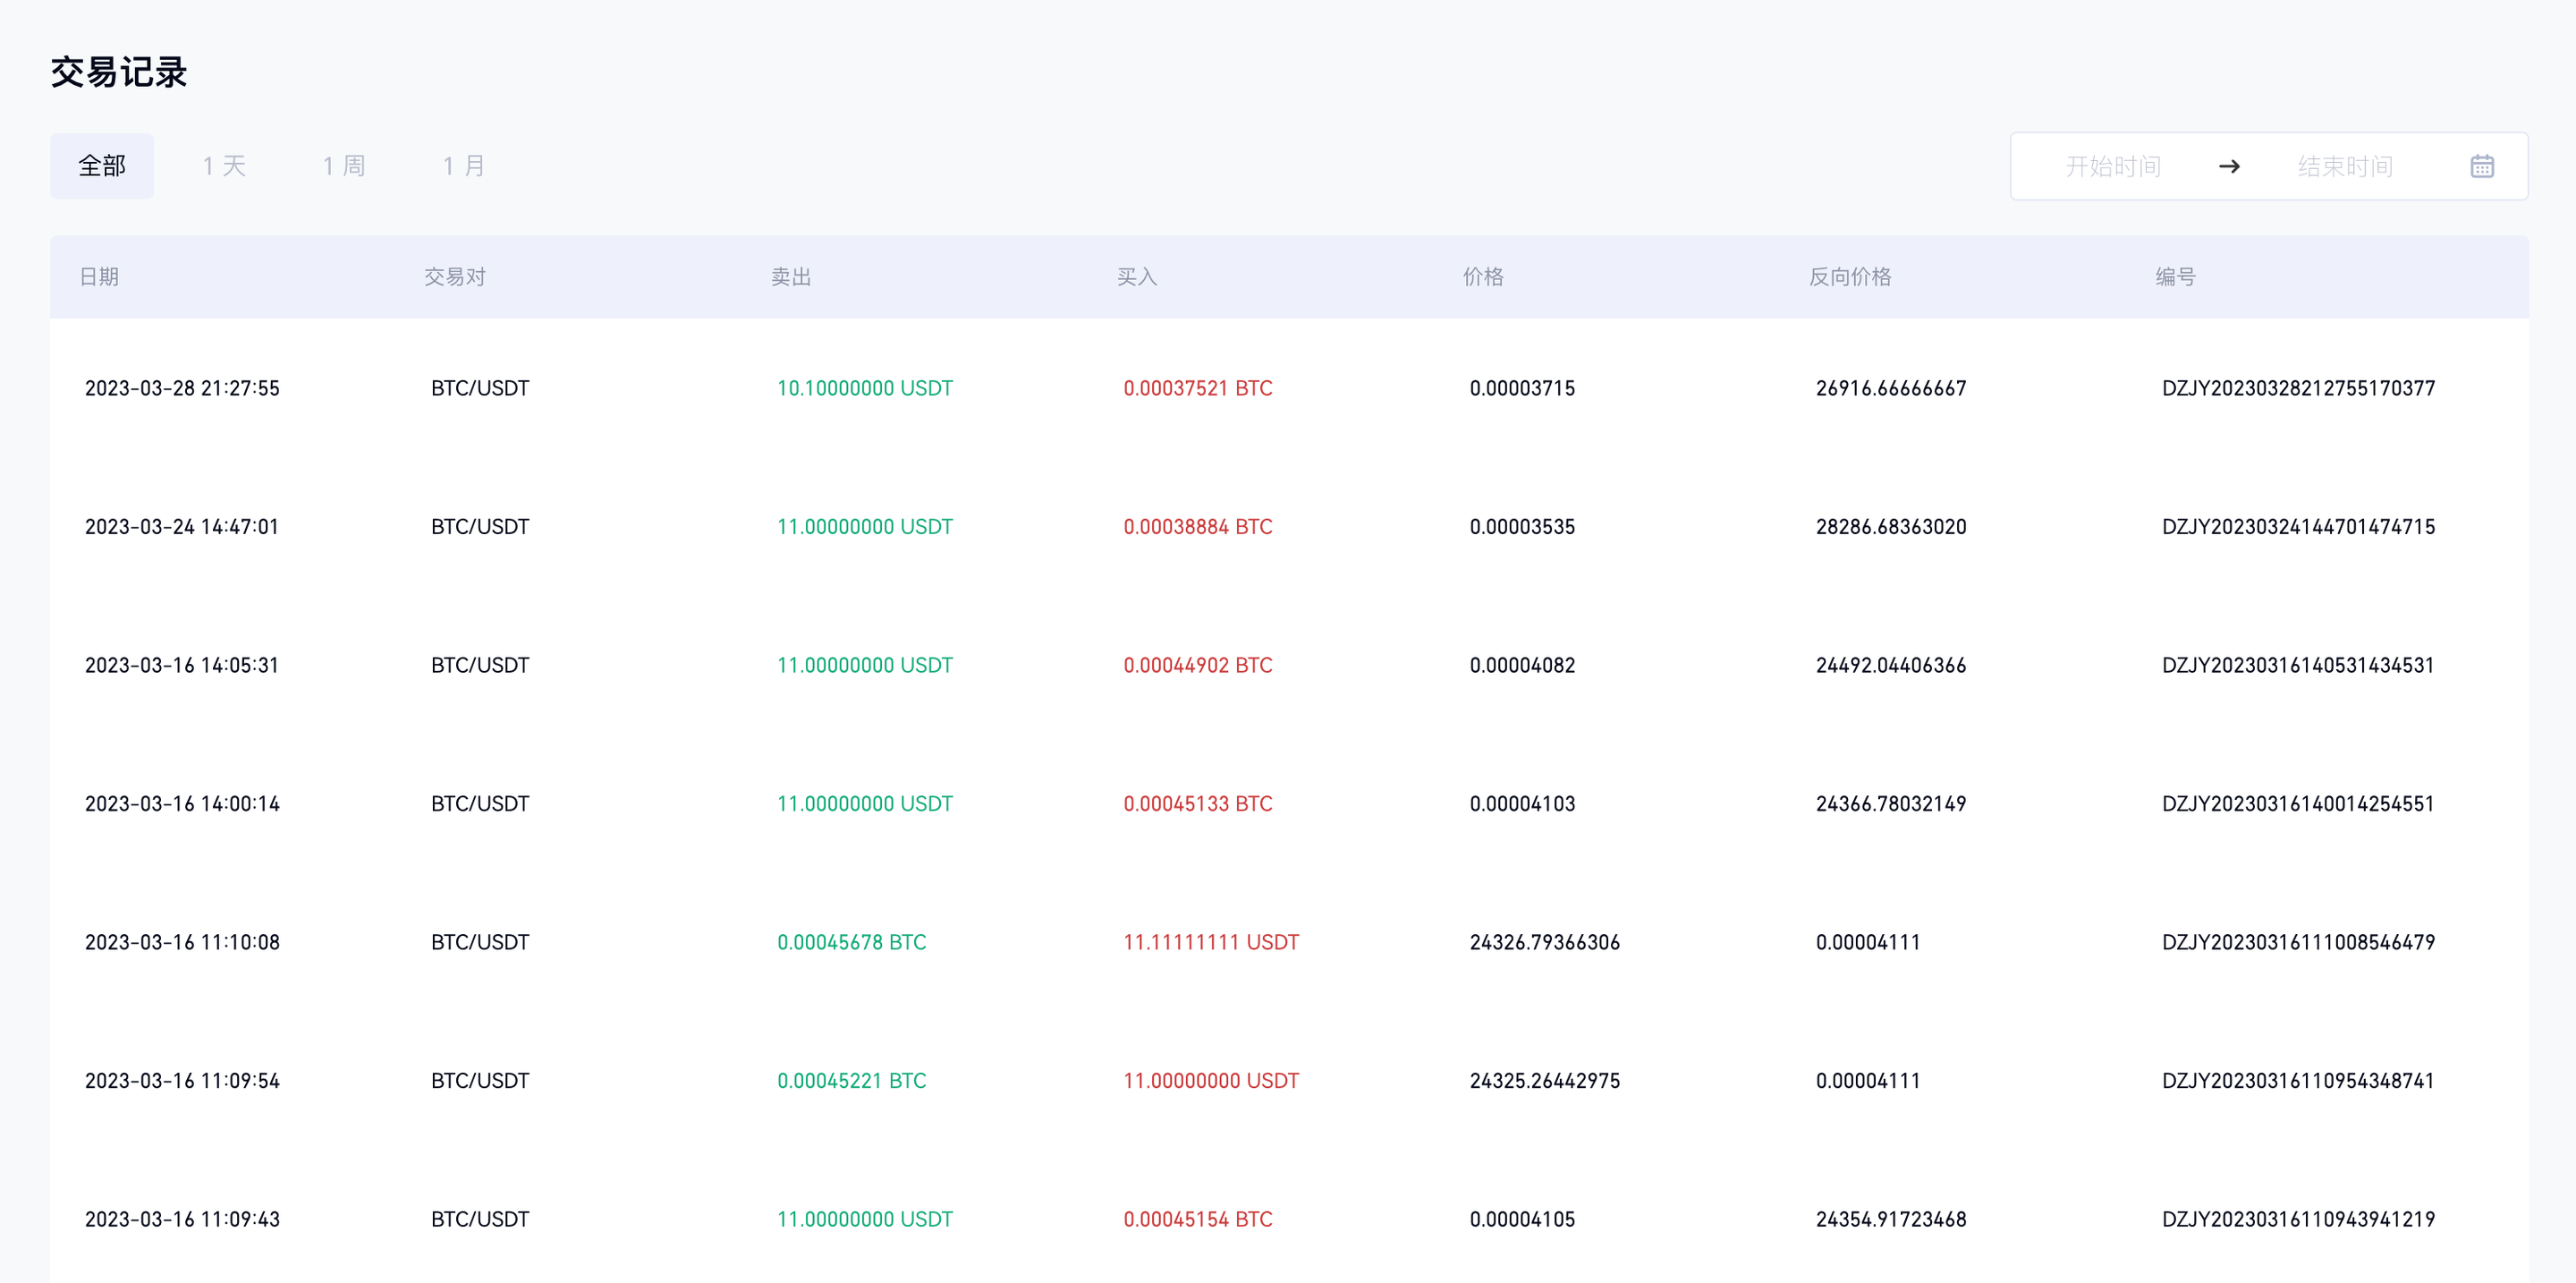Click the 日期 column header
The image size is (2576, 1283).
[x=99, y=277]
